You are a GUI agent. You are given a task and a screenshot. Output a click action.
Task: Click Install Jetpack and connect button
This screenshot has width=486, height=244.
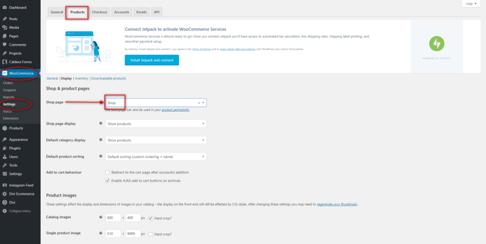pos(152,60)
